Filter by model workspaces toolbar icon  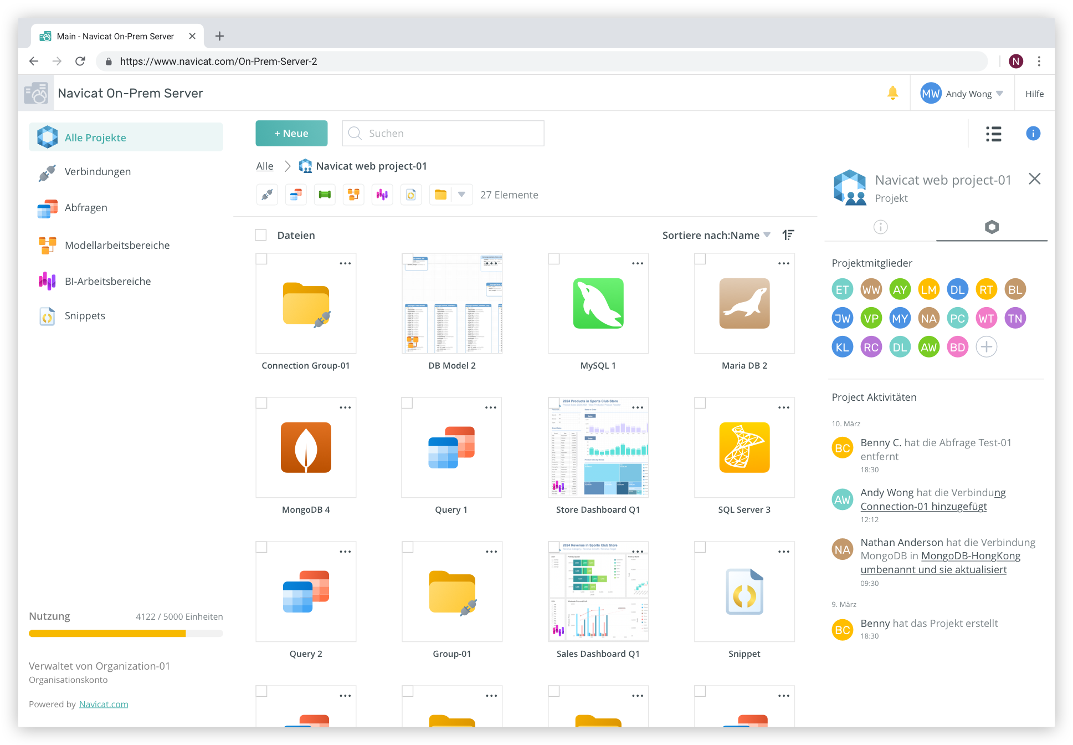[353, 195]
